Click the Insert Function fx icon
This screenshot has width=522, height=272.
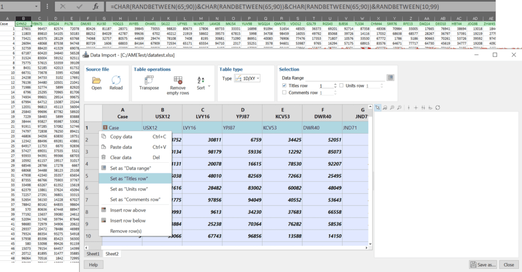point(95,7)
